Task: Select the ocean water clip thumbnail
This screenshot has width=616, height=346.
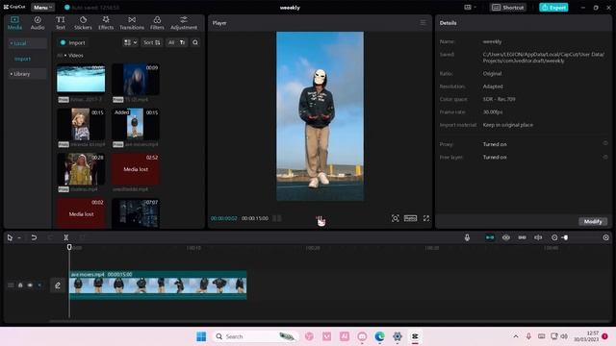Action: (81, 79)
